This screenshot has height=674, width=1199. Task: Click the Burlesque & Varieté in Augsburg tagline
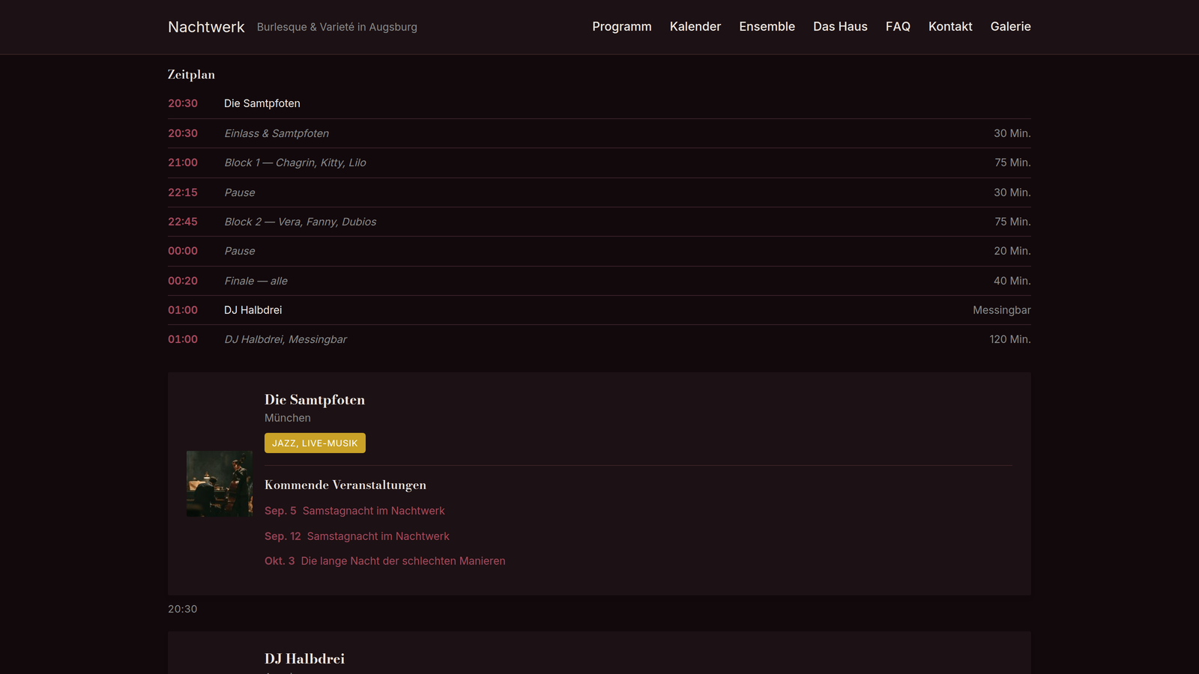[x=337, y=27]
